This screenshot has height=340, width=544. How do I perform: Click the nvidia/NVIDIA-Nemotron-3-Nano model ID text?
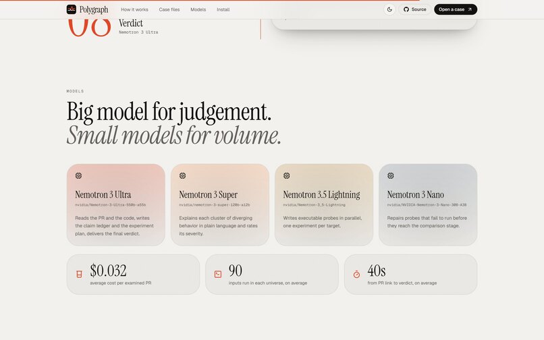tap(427, 204)
